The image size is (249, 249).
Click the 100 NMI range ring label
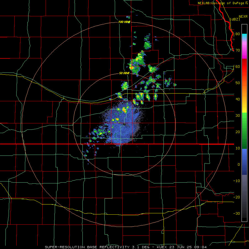click(124, 22)
